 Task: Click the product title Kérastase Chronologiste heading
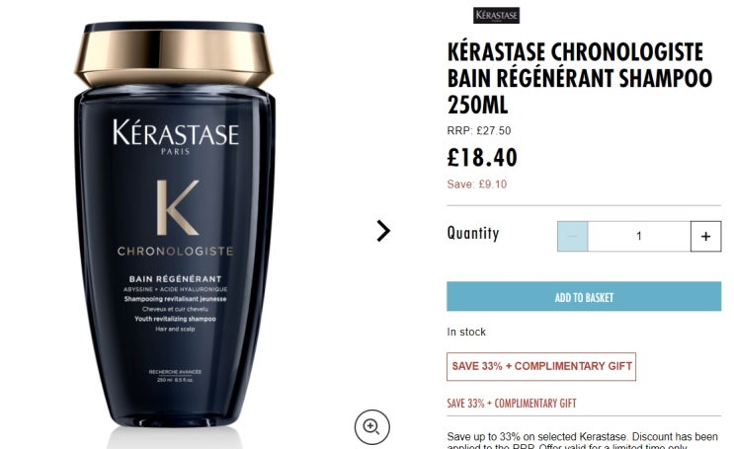pos(580,78)
